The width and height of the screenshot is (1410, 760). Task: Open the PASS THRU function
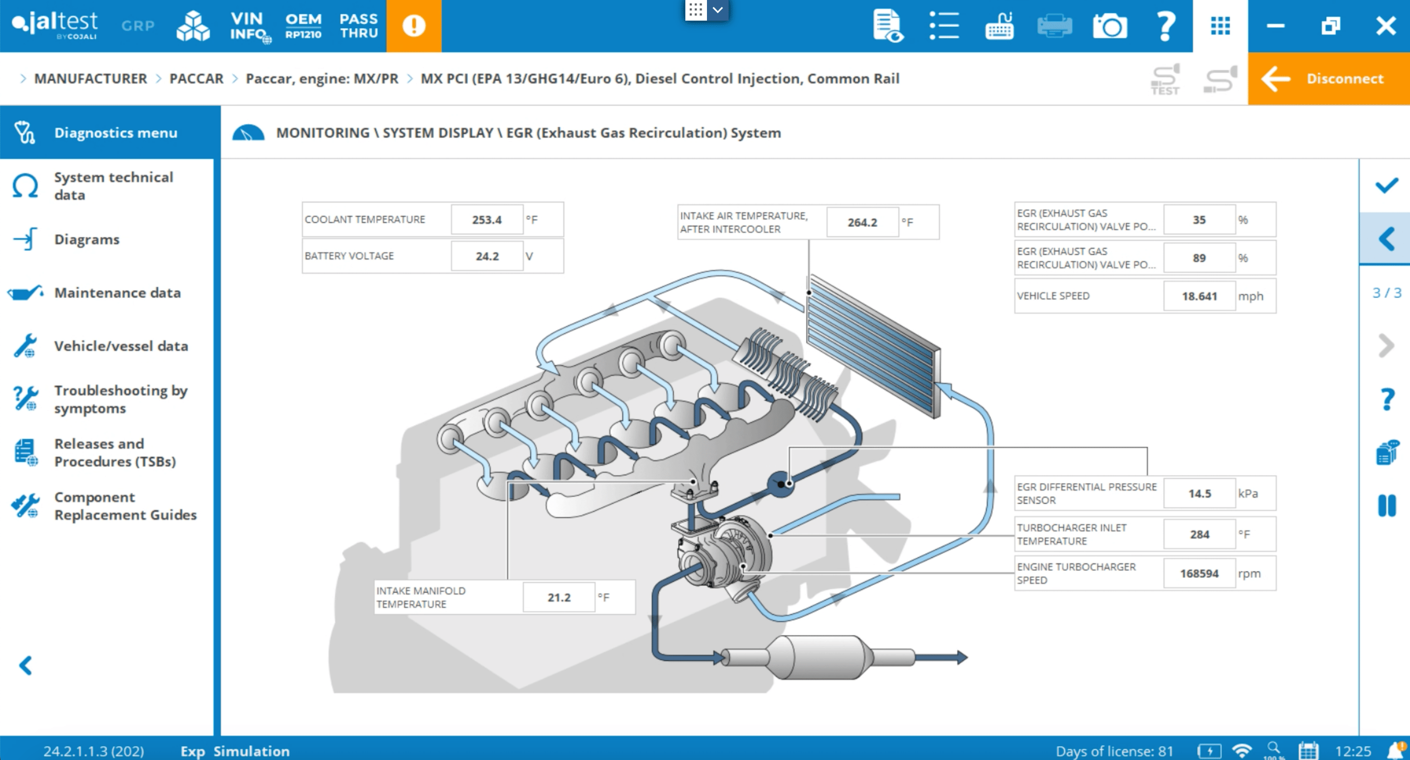358,26
